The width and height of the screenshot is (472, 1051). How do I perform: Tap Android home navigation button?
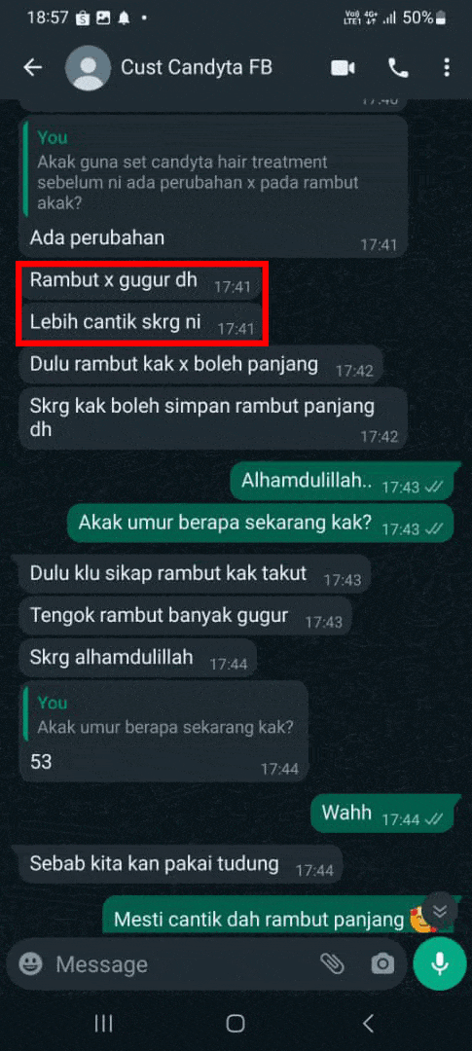236,1023
